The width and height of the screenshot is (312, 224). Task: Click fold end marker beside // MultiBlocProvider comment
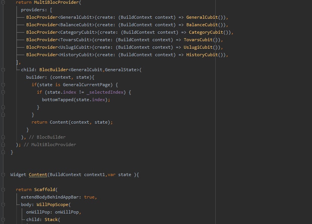[3, 145]
